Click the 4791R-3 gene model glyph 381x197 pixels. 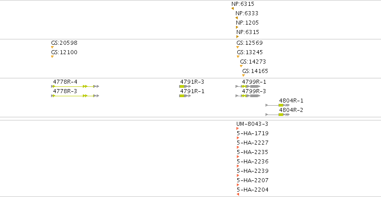[185, 86]
